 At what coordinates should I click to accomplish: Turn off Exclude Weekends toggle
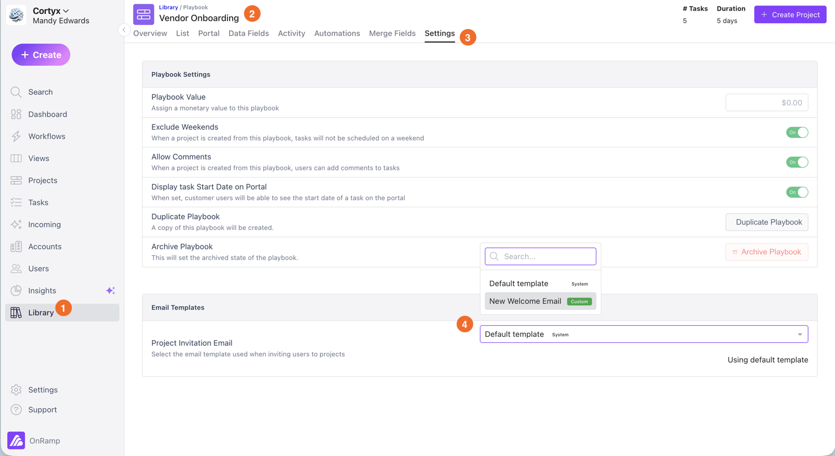(797, 132)
